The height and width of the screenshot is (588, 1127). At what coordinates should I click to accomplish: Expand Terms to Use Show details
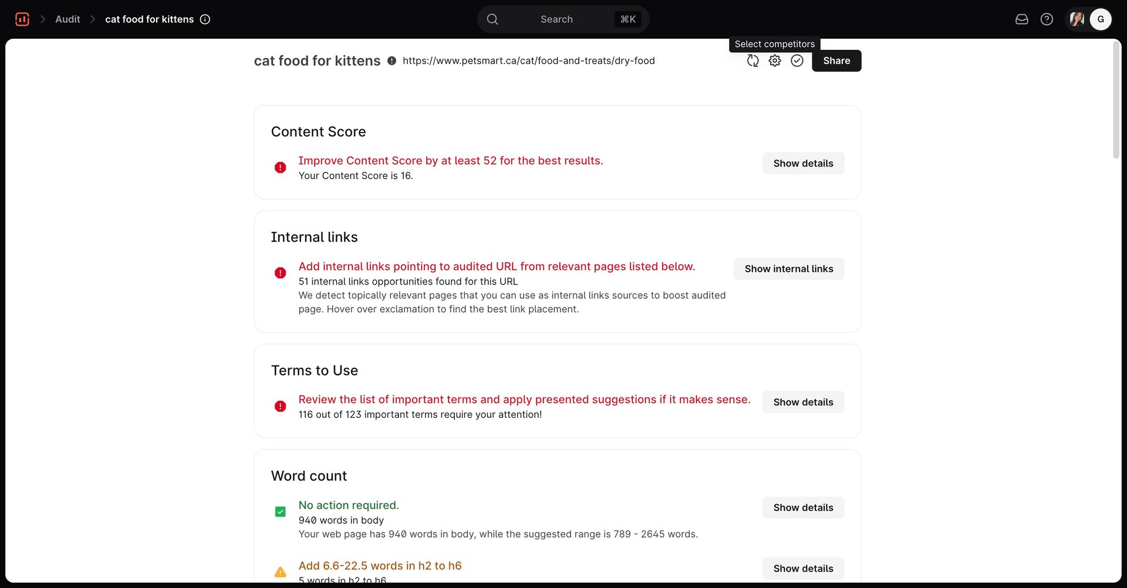tap(802, 403)
